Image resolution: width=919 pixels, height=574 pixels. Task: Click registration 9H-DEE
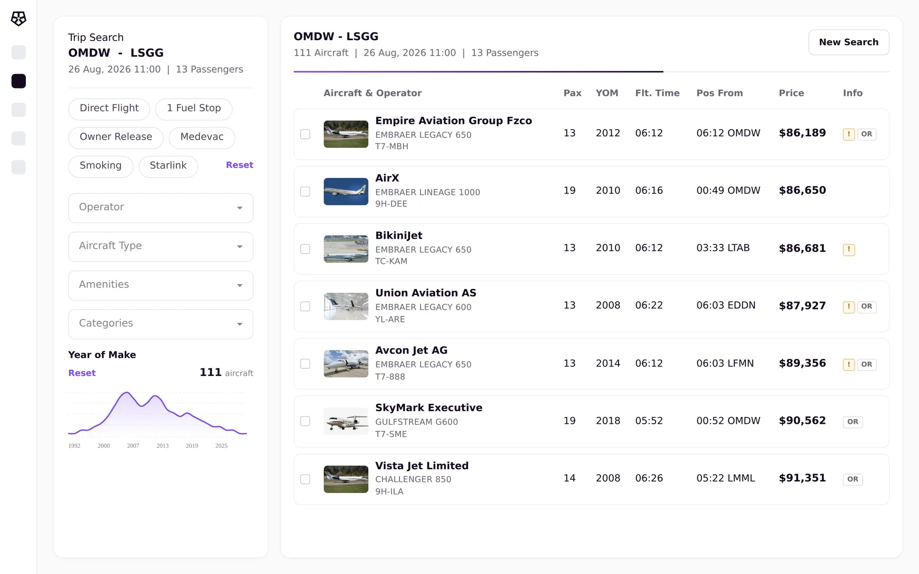click(391, 204)
